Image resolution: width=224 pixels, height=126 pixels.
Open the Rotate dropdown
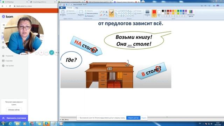coord(90,16)
